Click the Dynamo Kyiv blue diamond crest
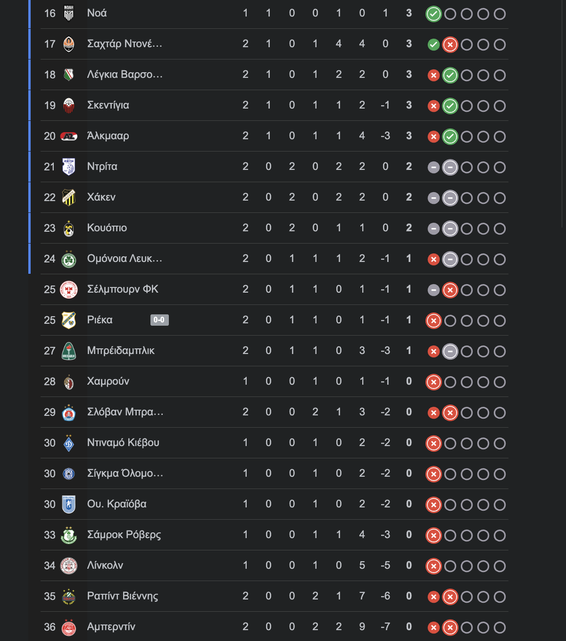Viewport: 566px width, 641px height. (69, 443)
